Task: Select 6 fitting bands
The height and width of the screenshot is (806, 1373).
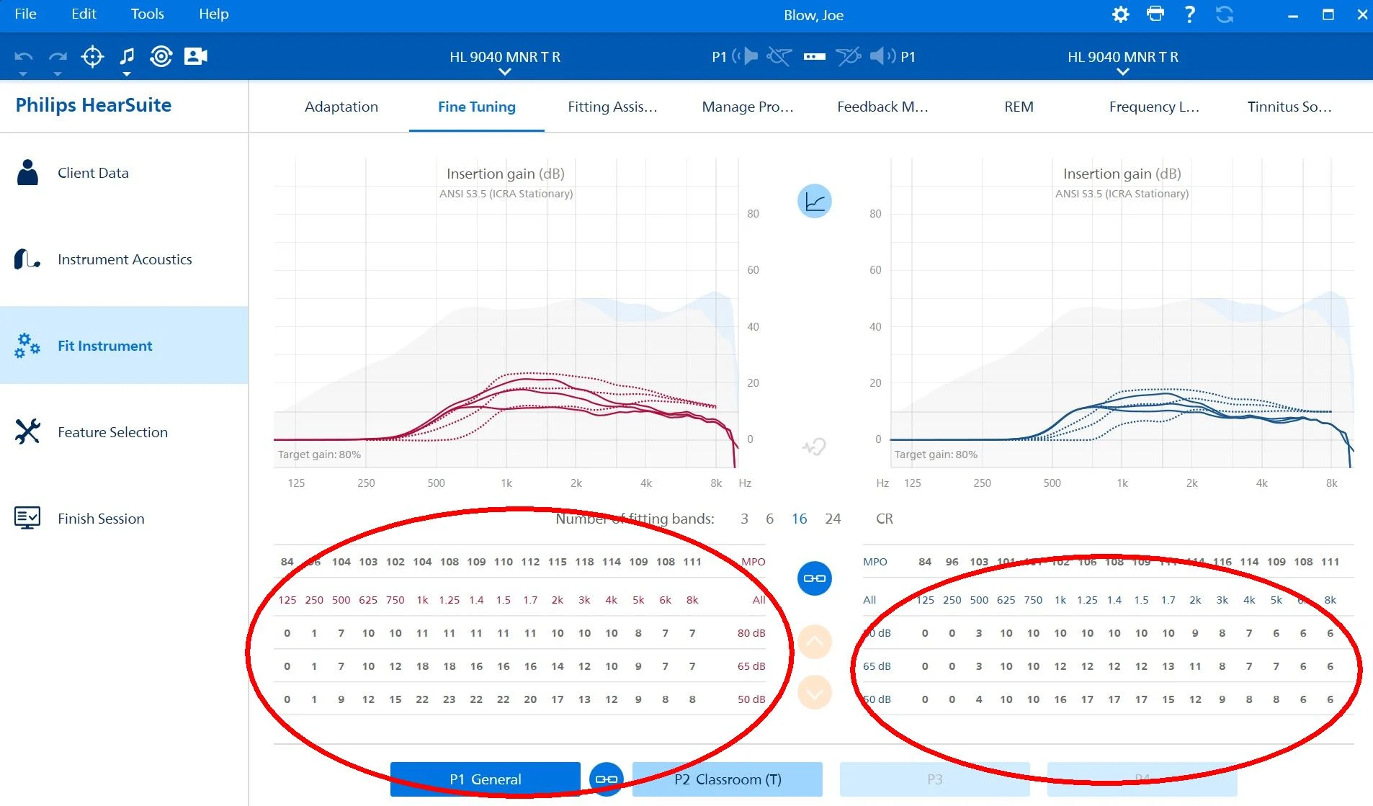Action: pos(769,519)
